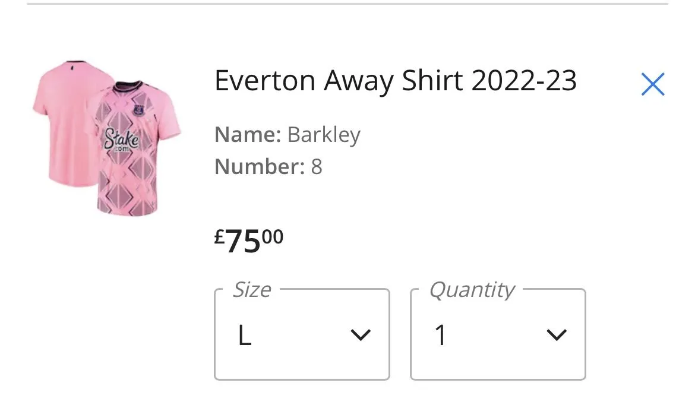Click the £75.00 price

click(249, 240)
